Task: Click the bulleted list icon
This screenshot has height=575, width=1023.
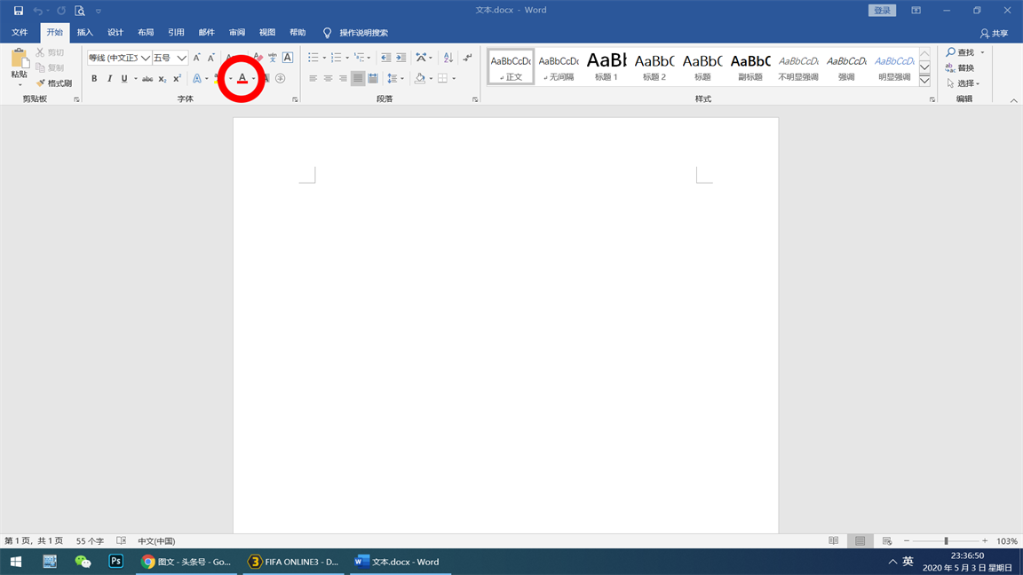Action: point(313,58)
